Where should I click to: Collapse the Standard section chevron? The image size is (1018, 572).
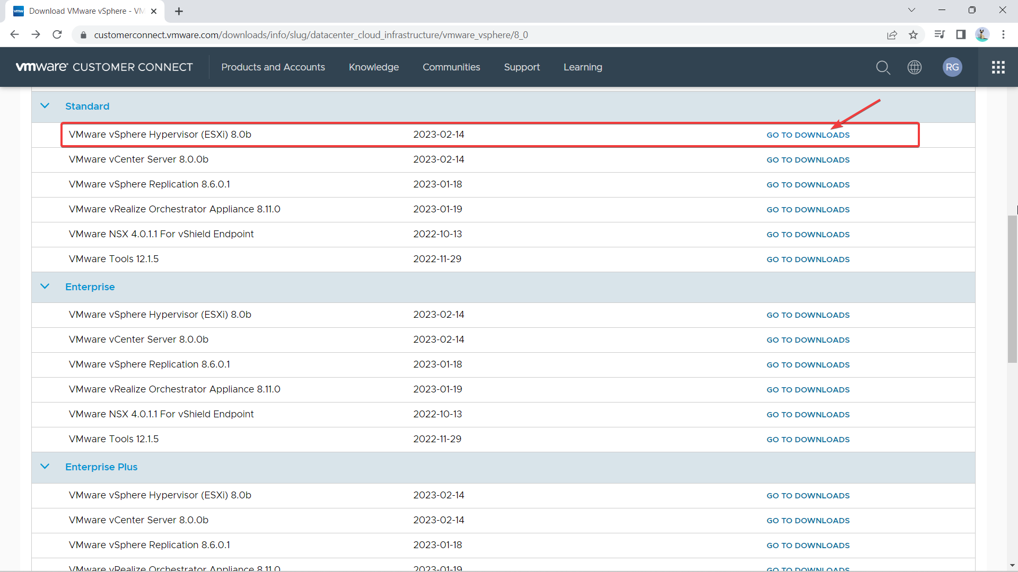pos(45,106)
